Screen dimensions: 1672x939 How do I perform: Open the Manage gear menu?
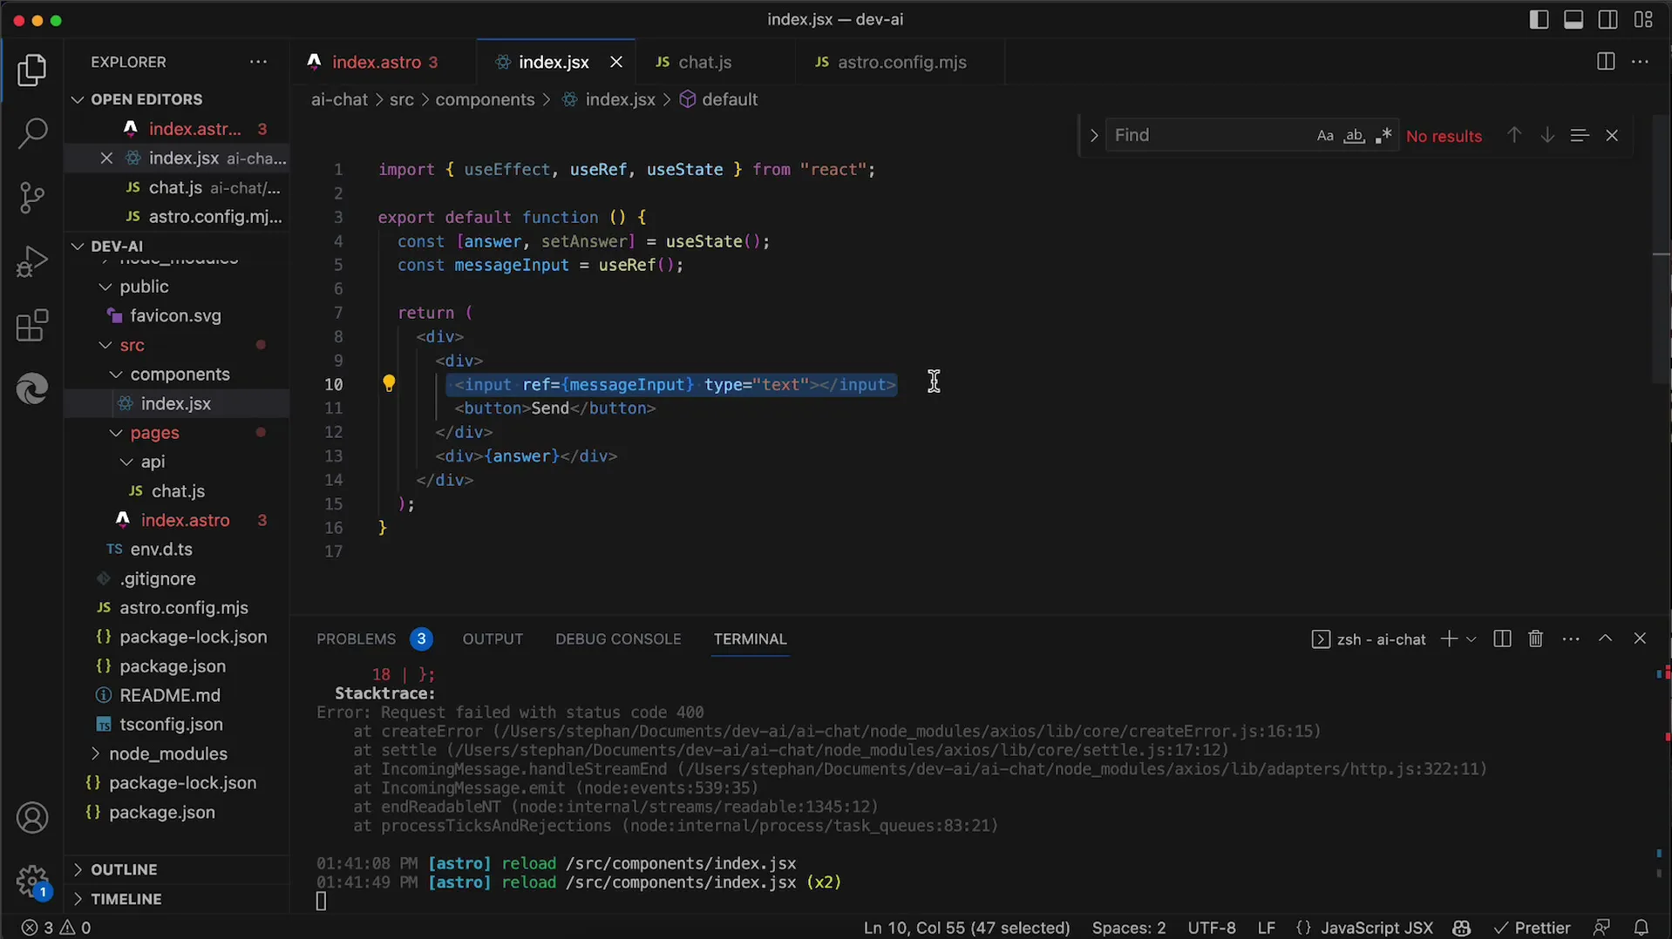(32, 881)
